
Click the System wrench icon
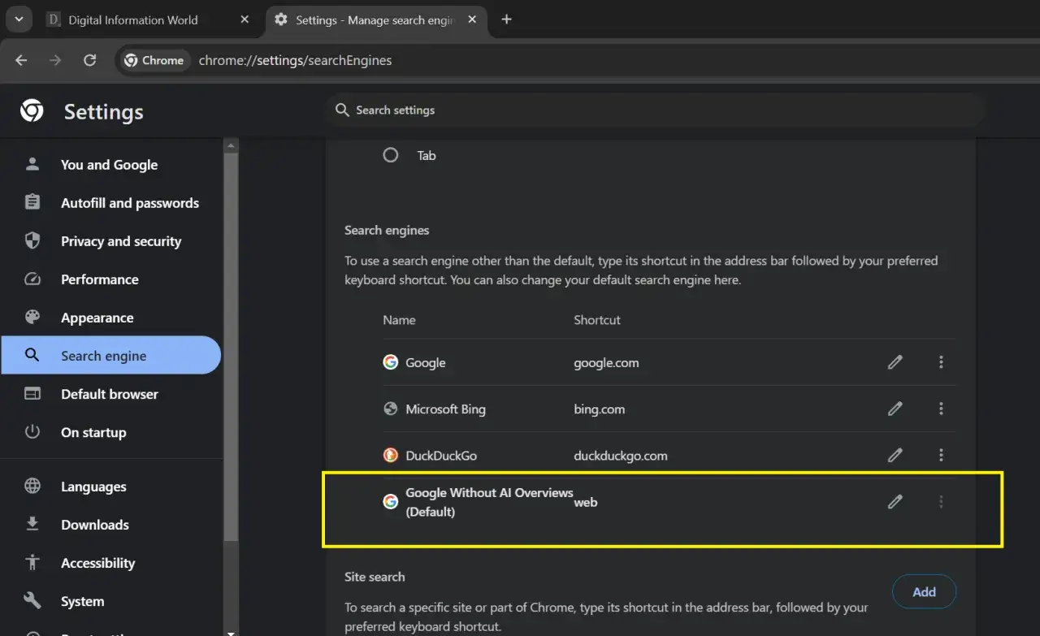(x=32, y=601)
